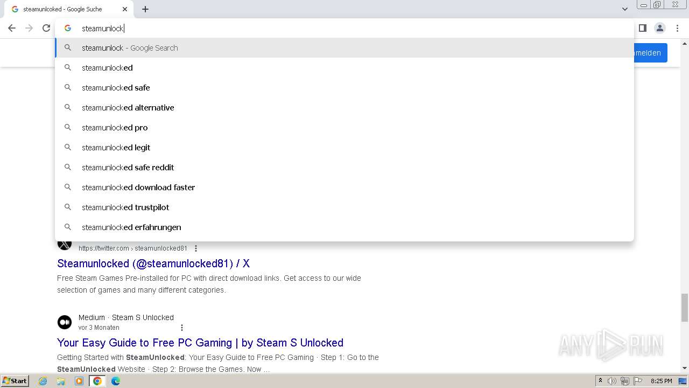Open File Explorer from the taskbar
This screenshot has height=388, width=689.
61,381
